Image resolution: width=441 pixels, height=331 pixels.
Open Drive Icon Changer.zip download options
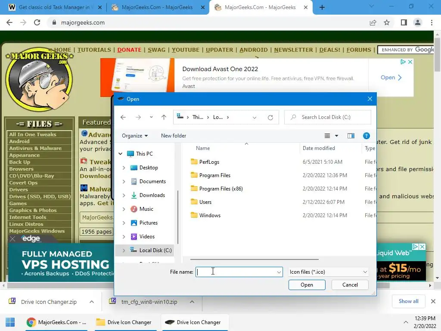click(92, 302)
